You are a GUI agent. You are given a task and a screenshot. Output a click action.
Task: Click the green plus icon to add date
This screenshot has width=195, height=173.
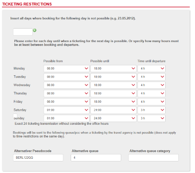click(x=34, y=31)
